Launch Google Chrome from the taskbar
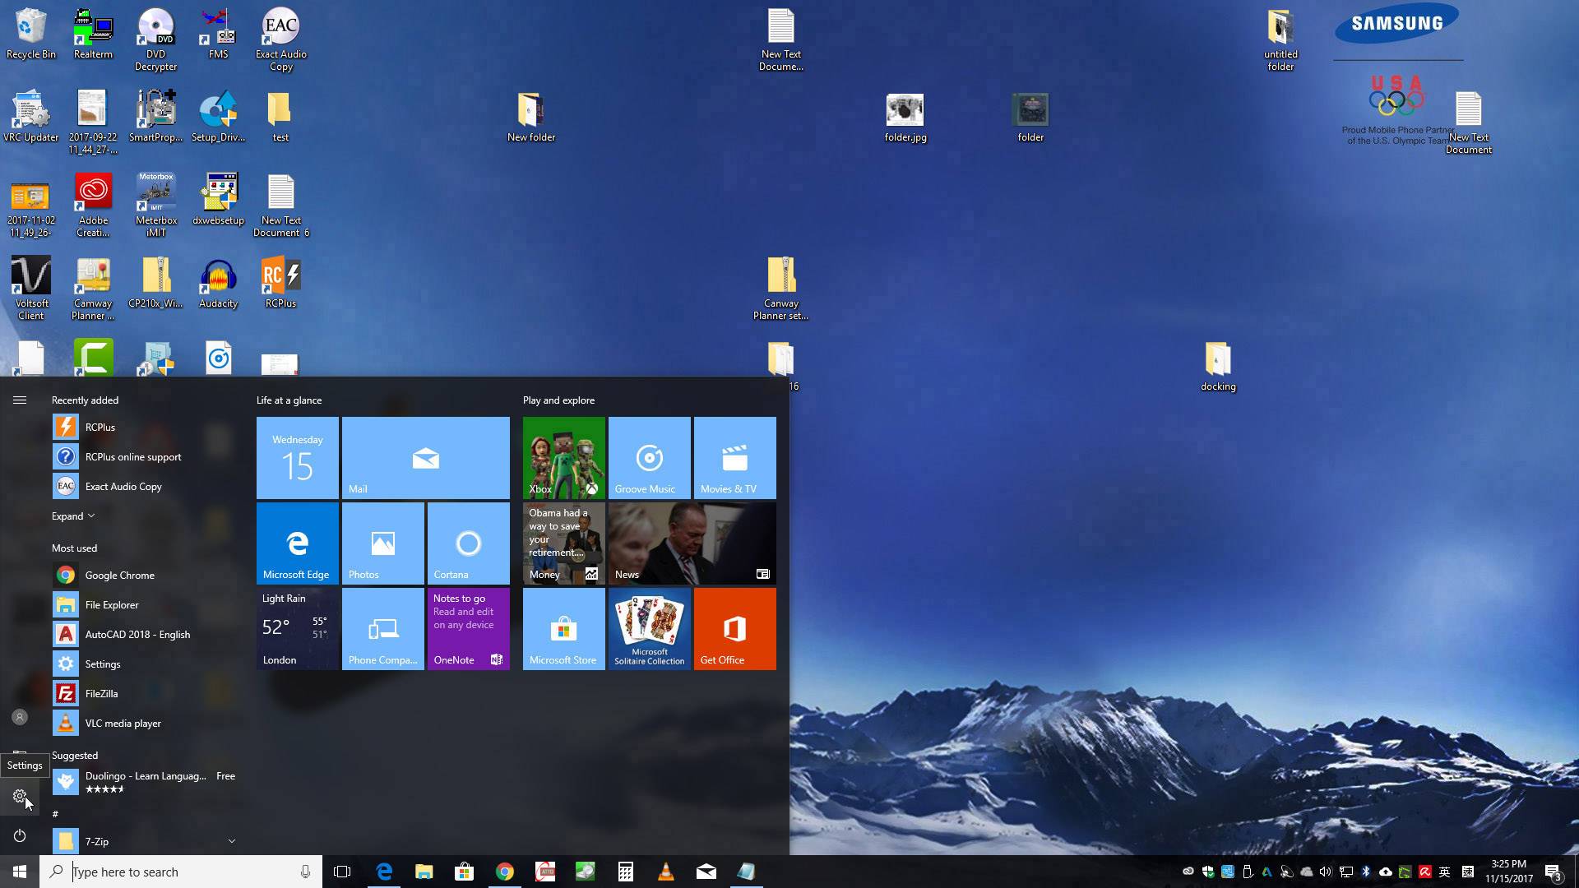Screen dimensions: 1579x888 pyautogui.click(x=505, y=871)
